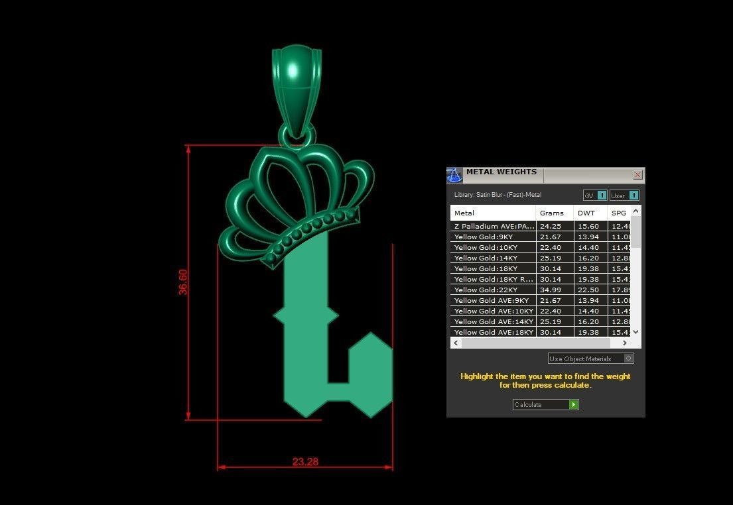This screenshot has width=733, height=505.
Task: Select the Yellow Gold:10KY row
Action: click(x=541, y=248)
